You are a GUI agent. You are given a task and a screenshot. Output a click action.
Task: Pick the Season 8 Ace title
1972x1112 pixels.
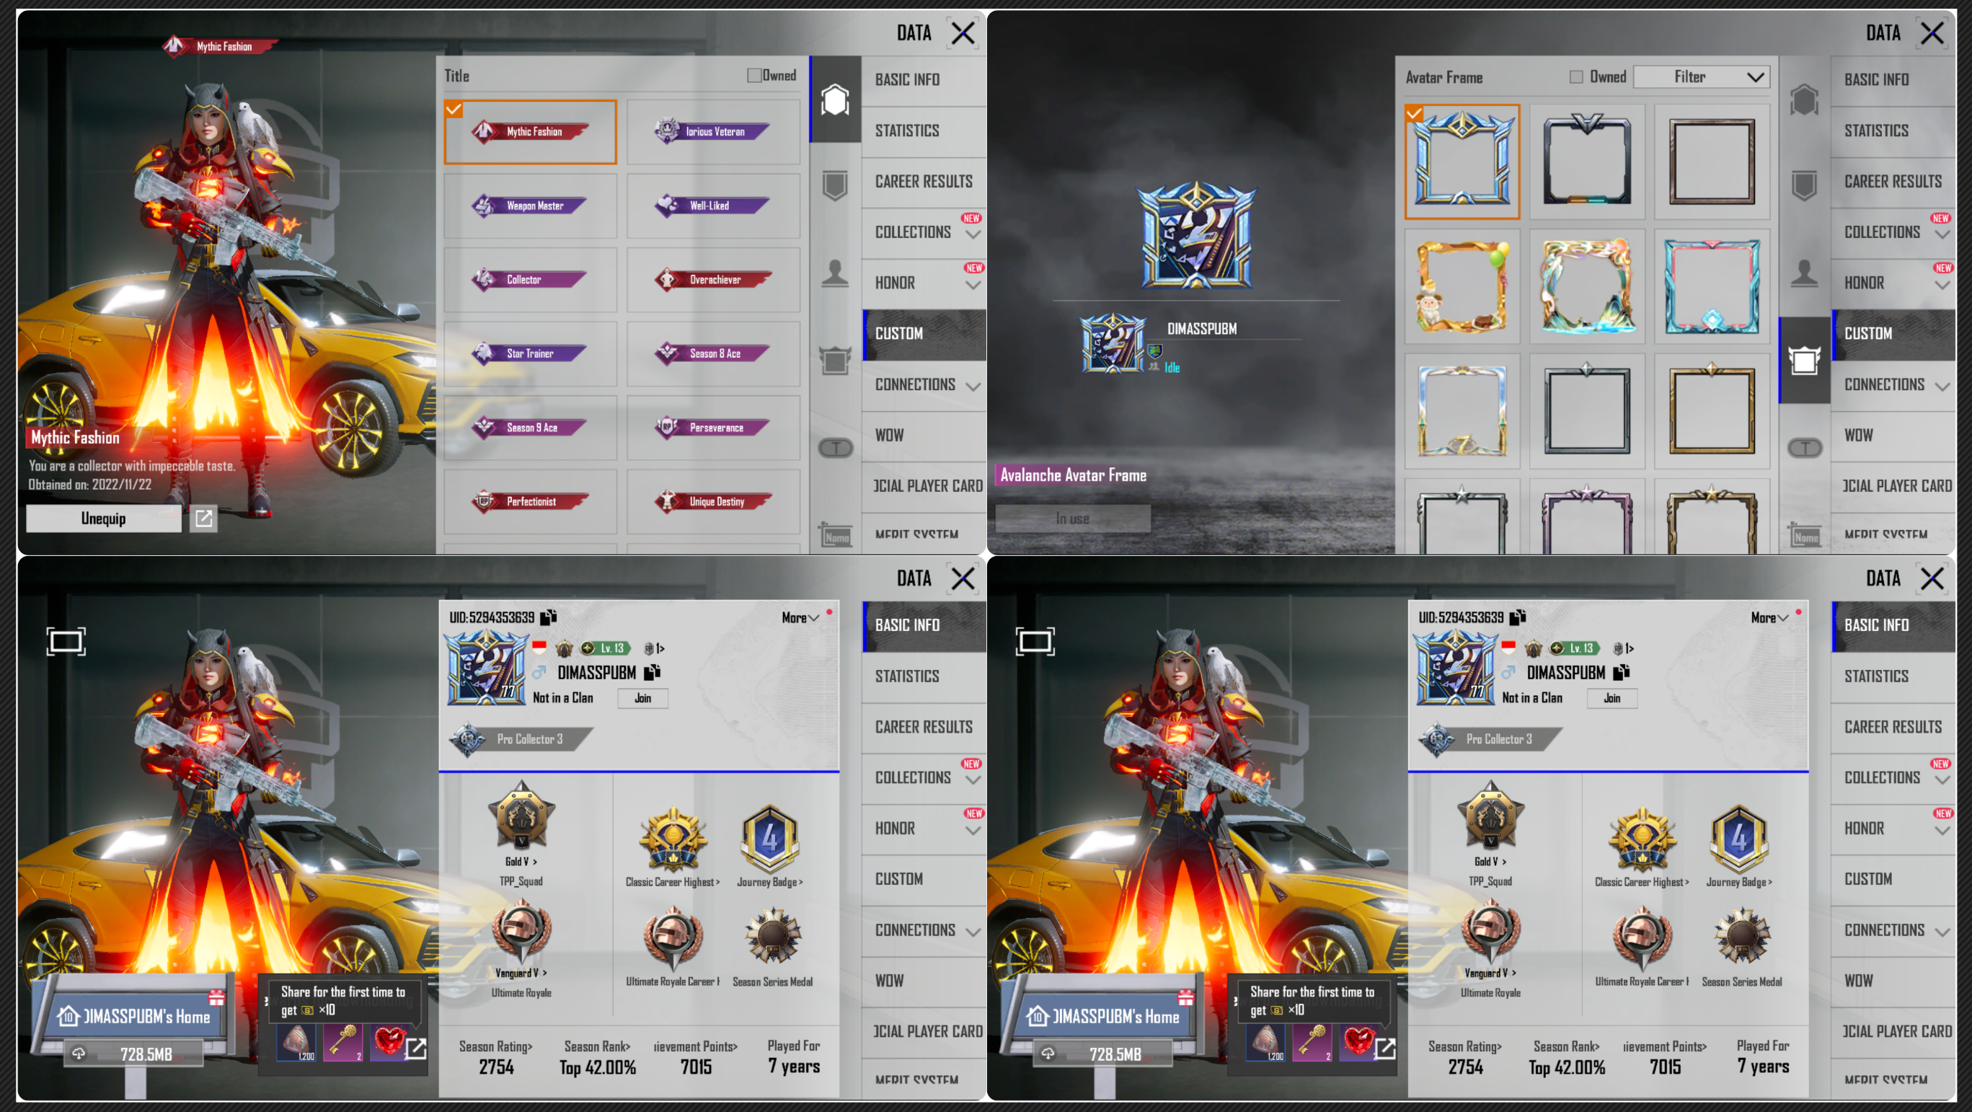(x=712, y=353)
